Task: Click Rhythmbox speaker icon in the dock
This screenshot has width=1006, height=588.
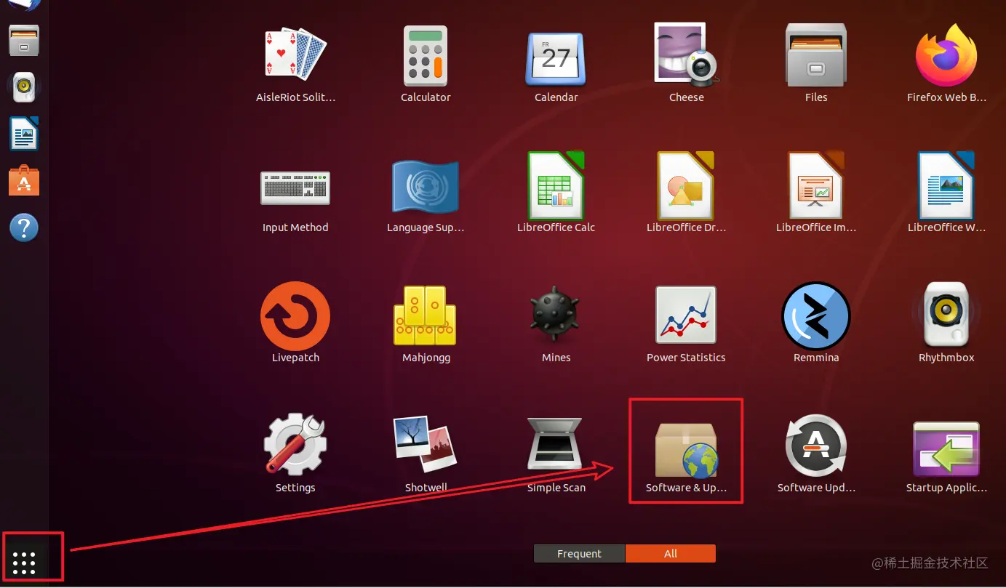Action: coord(24,87)
